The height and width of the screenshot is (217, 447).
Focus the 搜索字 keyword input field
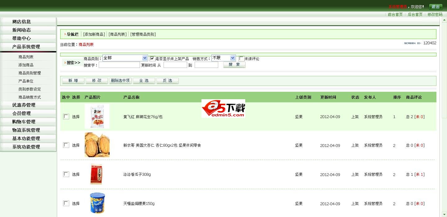tap(119, 65)
